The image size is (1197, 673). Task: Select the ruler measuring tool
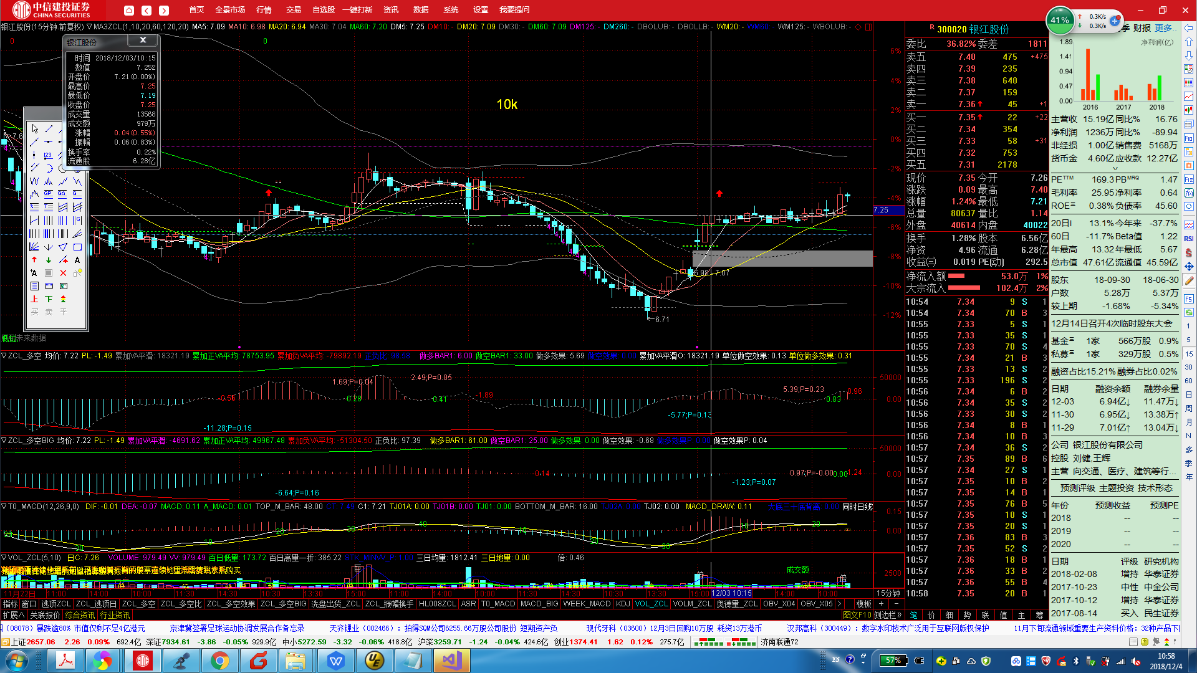tap(49, 286)
